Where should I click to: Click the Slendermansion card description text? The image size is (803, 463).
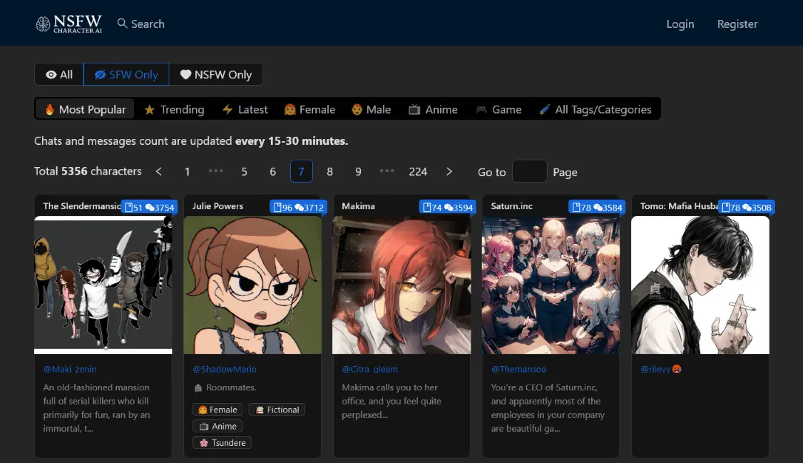(x=97, y=407)
